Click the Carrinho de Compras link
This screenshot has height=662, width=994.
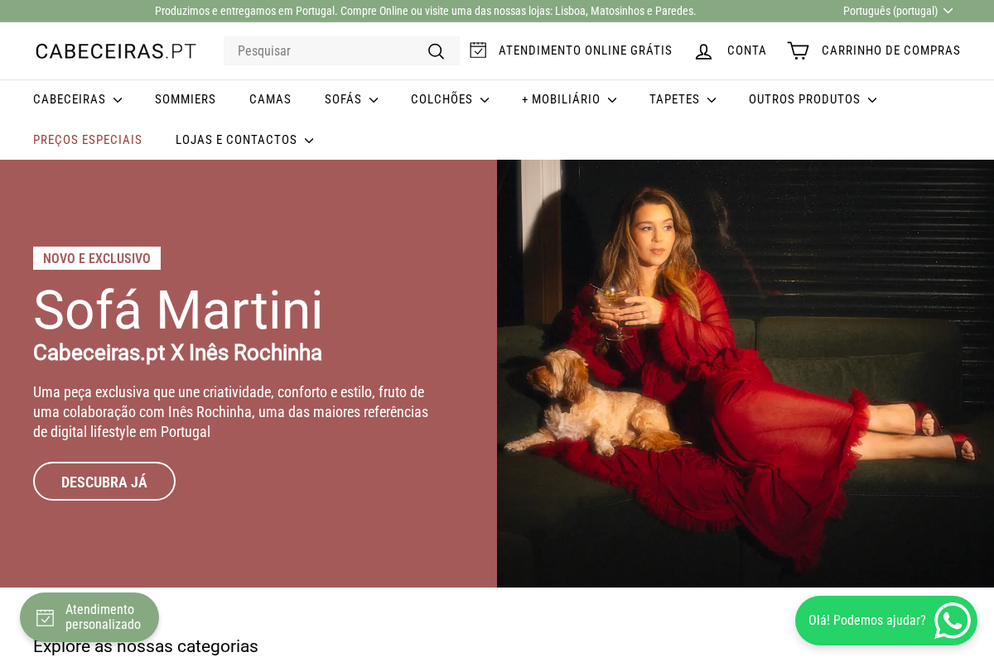(x=890, y=50)
